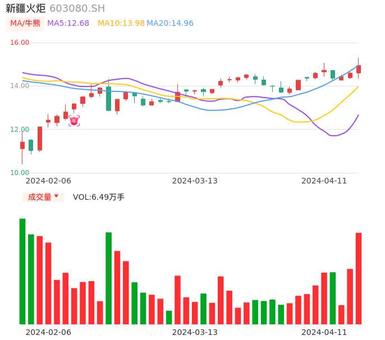Click the 12.00 price axis label
The height and width of the screenshot is (340, 385).
(20, 130)
